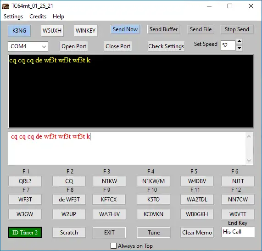Viewport: 262px width, 251px height.
Task: Select the K3NG keyer button
Action: pyautogui.click(x=19, y=31)
